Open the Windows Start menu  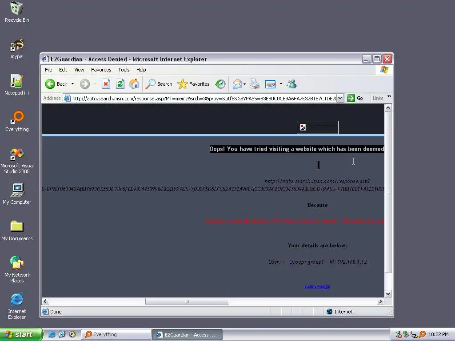[x=21, y=334]
